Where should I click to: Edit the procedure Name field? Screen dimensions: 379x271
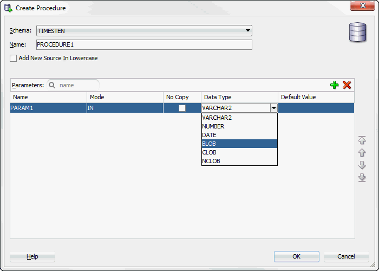(x=144, y=45)
